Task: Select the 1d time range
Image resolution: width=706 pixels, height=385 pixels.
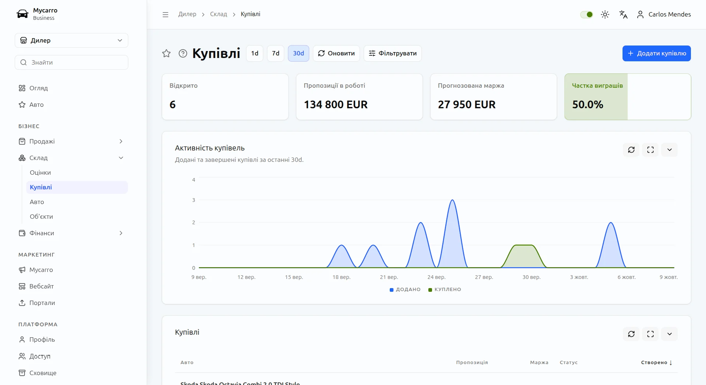Action: click(255, 54)
